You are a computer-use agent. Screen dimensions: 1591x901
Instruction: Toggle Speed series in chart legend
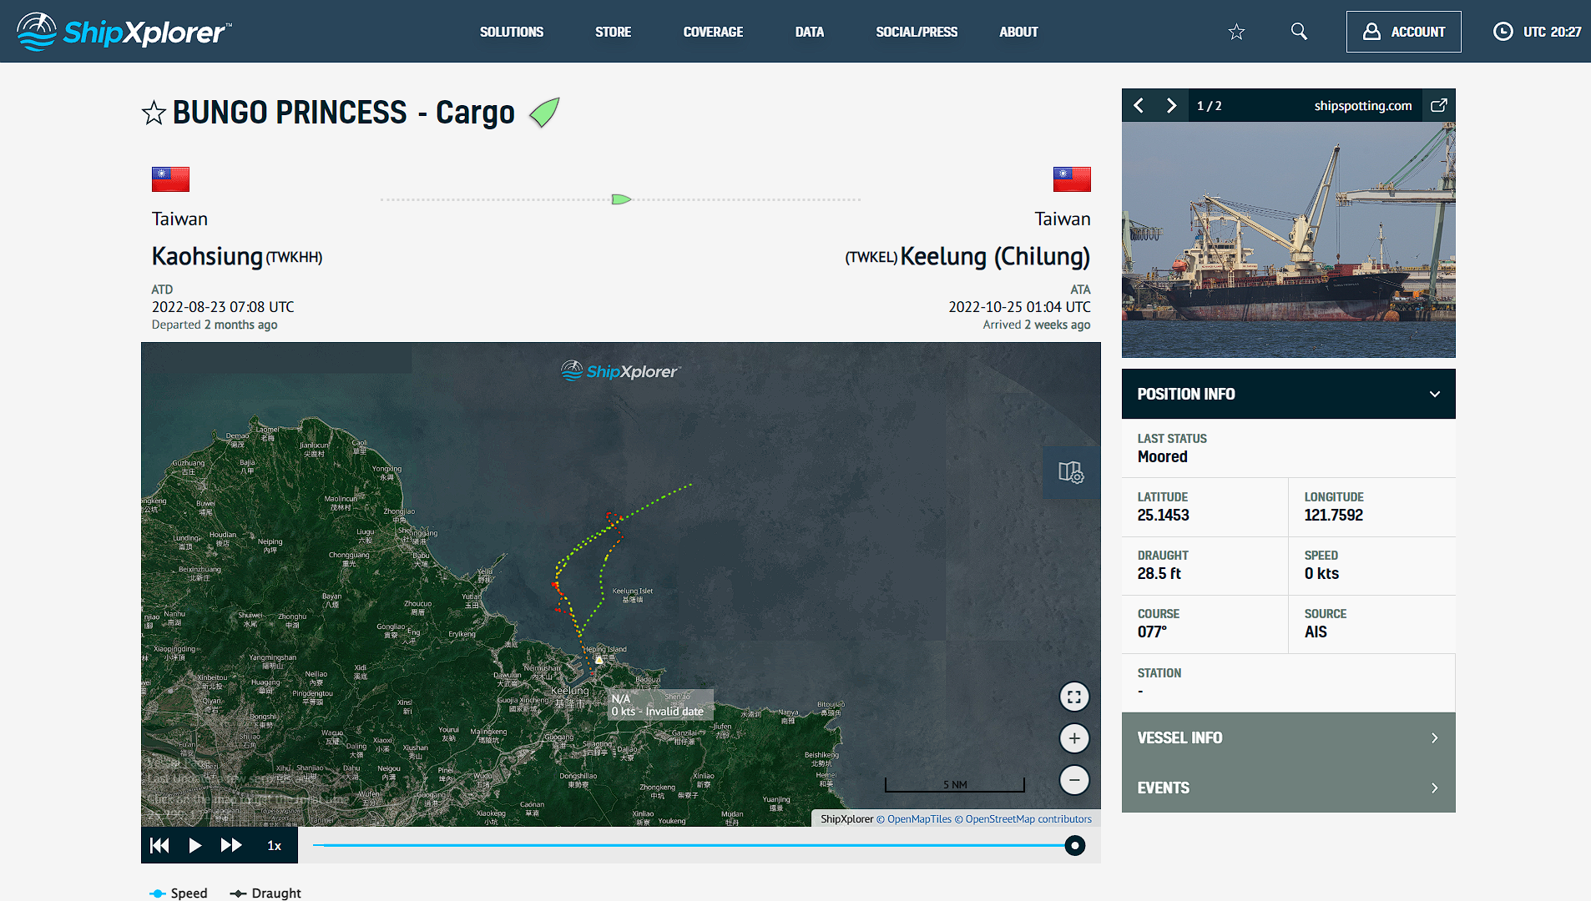(179, 893)
